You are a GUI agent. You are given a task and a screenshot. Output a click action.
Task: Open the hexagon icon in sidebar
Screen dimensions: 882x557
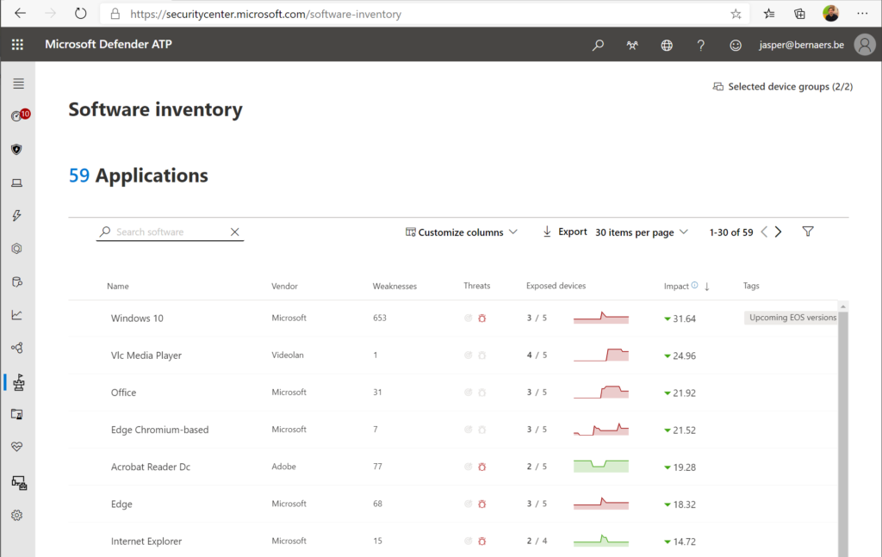click(17, 249)
